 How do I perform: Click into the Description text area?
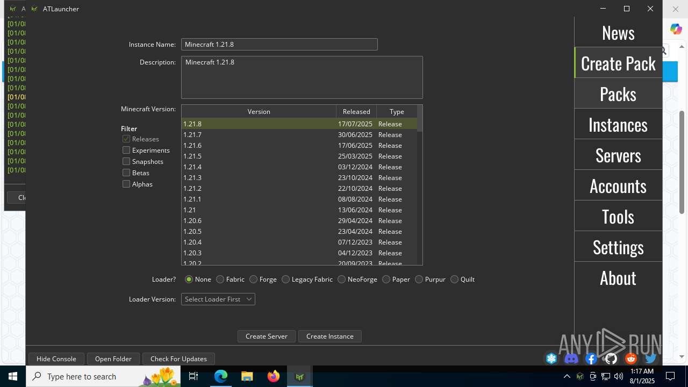coord(302,77)
